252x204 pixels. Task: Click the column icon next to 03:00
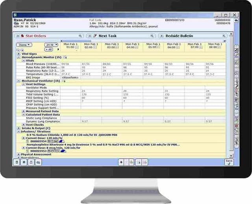click(117, 47)
